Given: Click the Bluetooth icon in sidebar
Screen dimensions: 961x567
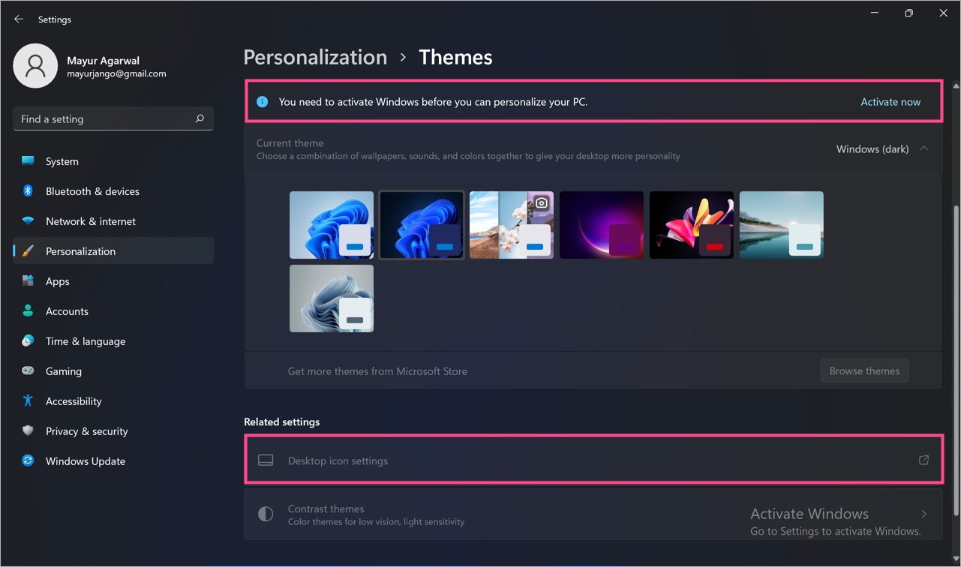Looking at the screenshot, I should (28, 191).
